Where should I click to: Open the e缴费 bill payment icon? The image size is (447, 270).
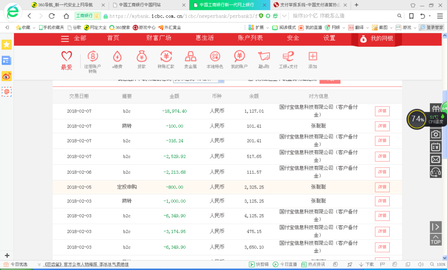coord(117,57)
